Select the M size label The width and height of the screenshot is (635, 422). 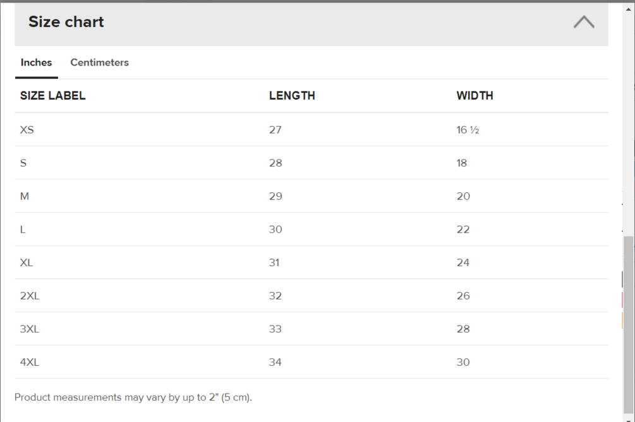[25, 196]
